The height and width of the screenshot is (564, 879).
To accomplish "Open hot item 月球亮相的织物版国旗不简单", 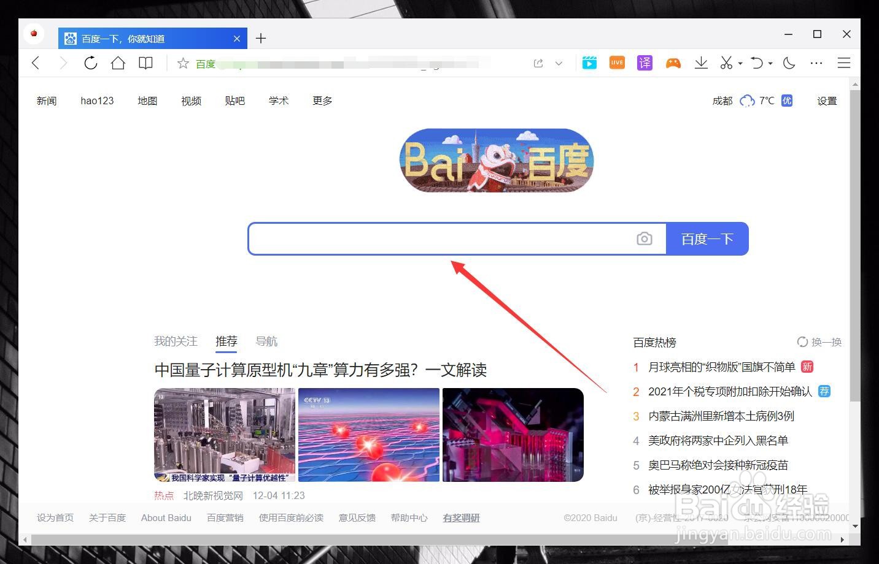I will point(722,367).
